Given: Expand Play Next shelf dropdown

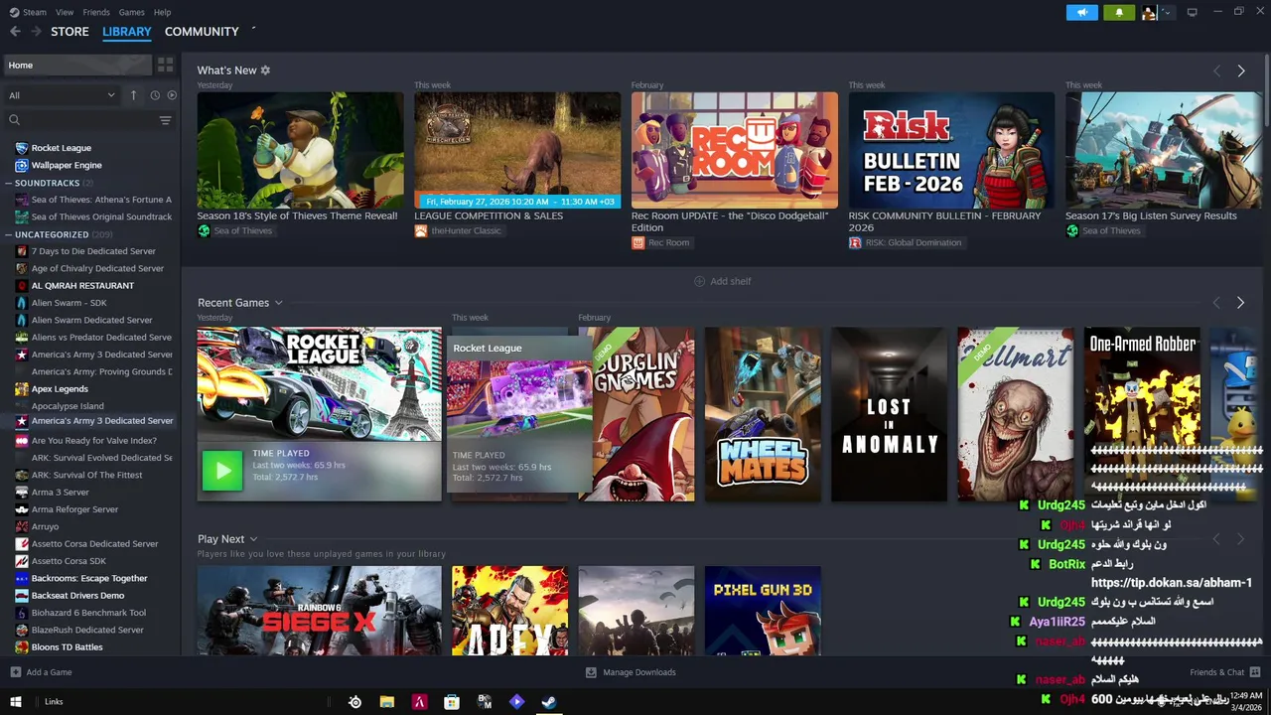Looking at the screenshot, I should tap(253, 539).
